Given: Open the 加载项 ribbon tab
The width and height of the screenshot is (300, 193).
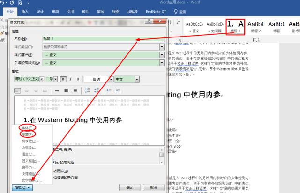Looking at the screenshot, I should (132, 12).
